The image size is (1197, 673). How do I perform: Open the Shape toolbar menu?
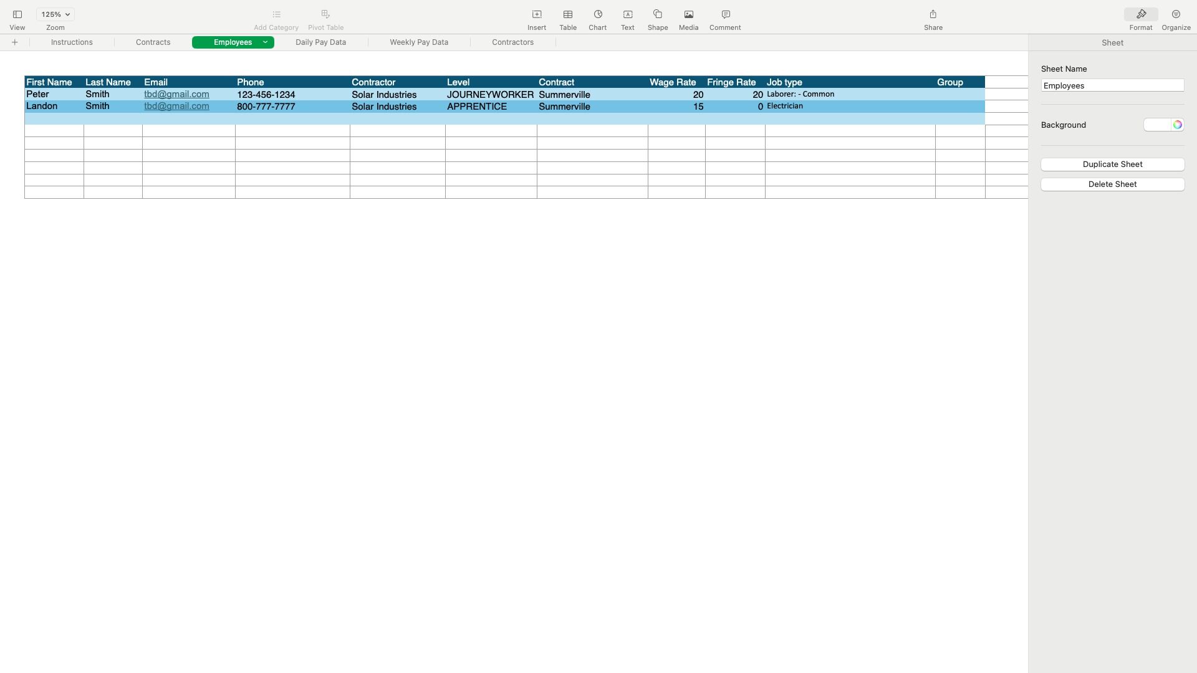[x=658, y=14]
